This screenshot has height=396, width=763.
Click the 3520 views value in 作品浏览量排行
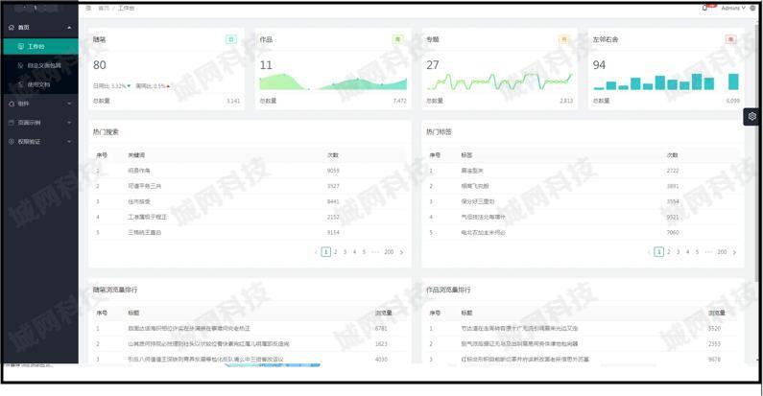pyautogui.click(x=714, y=329)
